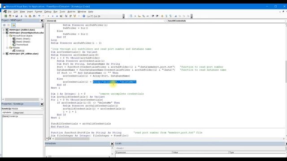
Task: Select ThisWorkbook in project tree
Action: (22, 45)
